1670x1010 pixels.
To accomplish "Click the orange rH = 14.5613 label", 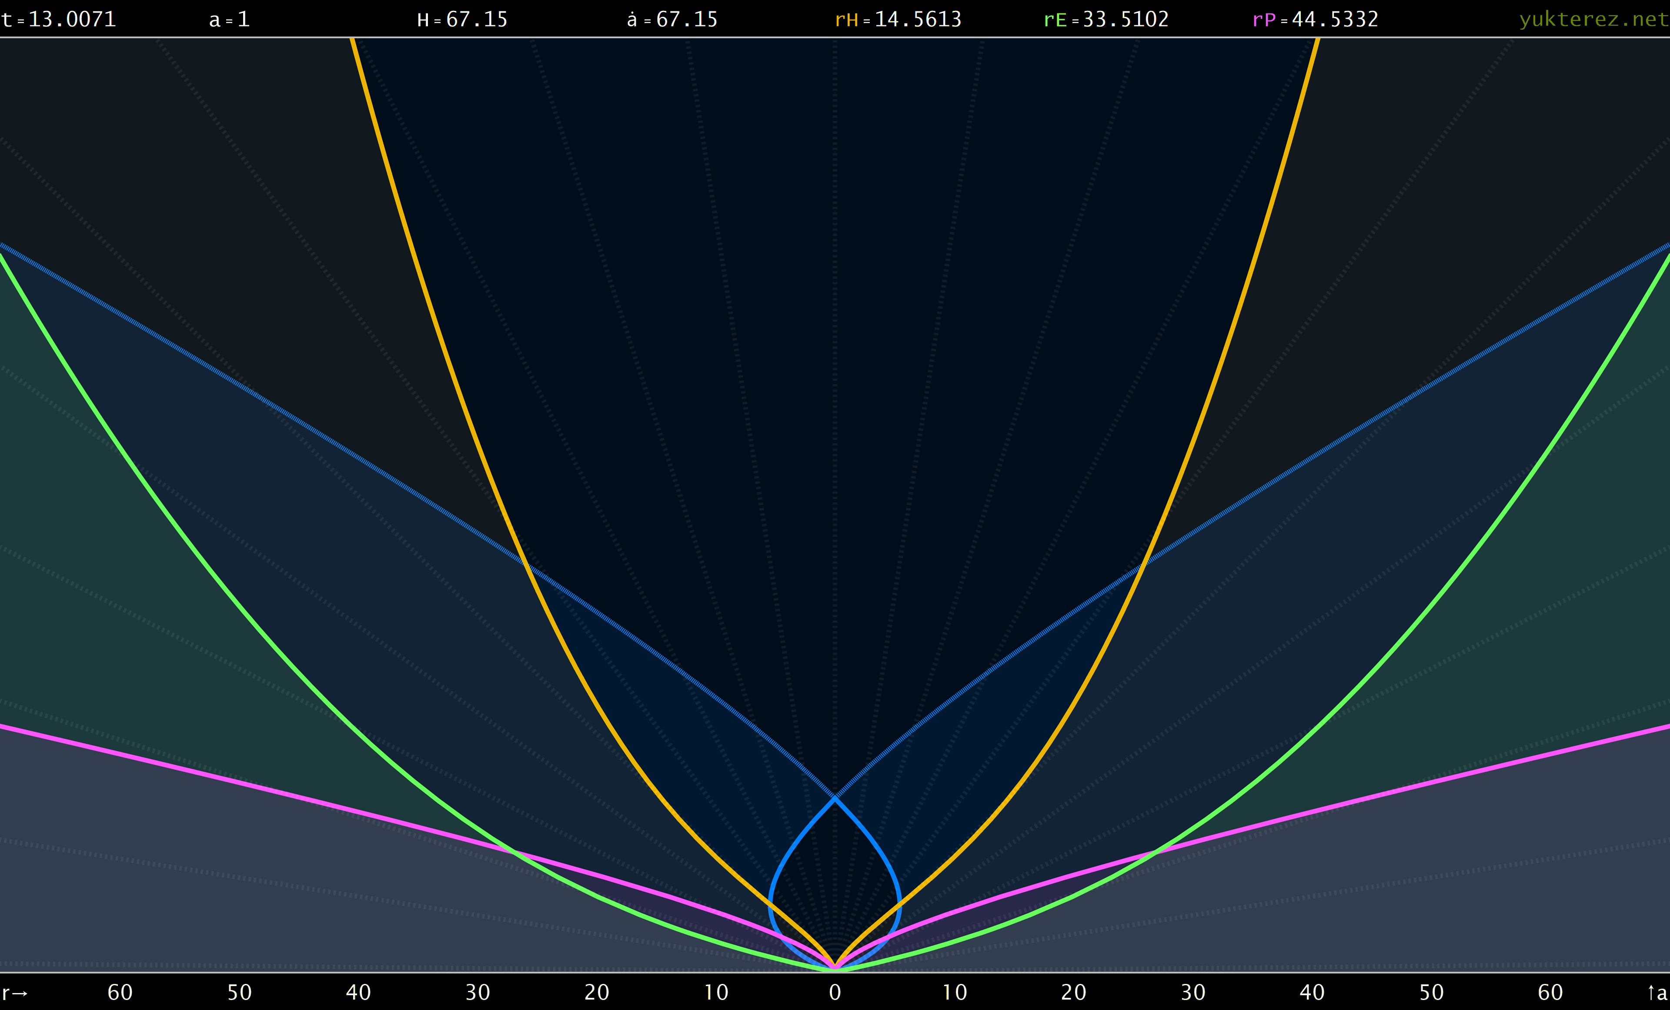I will [897, 19].
